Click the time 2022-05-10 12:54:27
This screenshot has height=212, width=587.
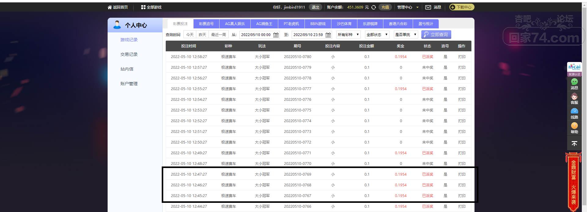pyautogui.click(x=189, y=100)
